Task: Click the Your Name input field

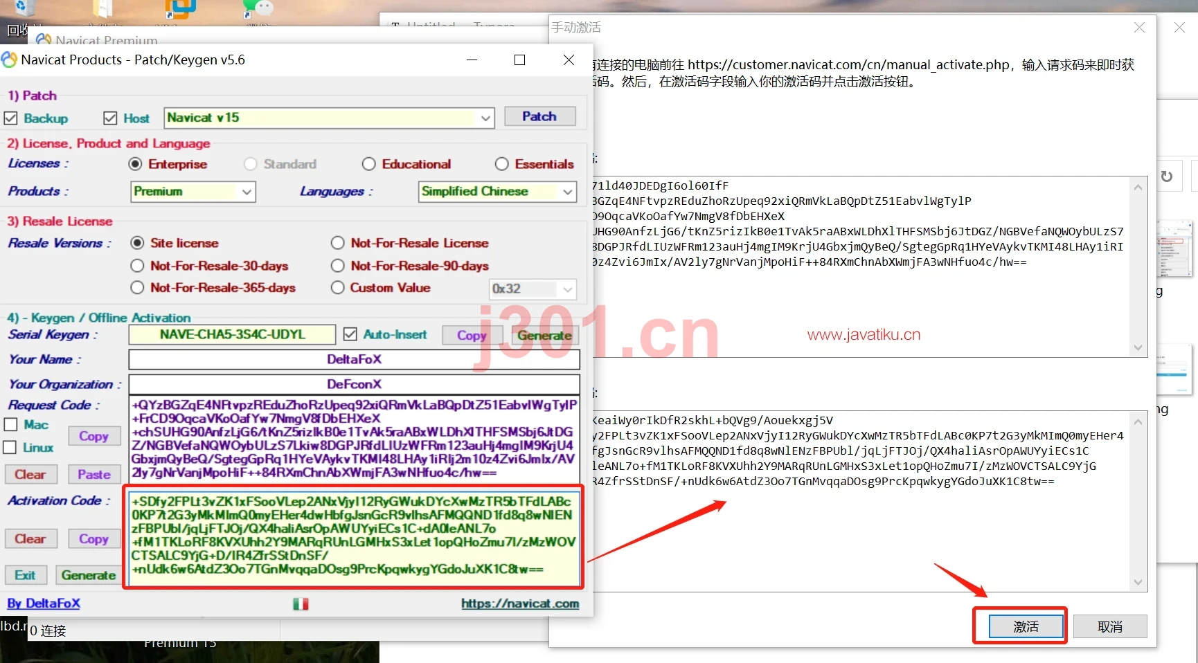Action: point(354,359)
